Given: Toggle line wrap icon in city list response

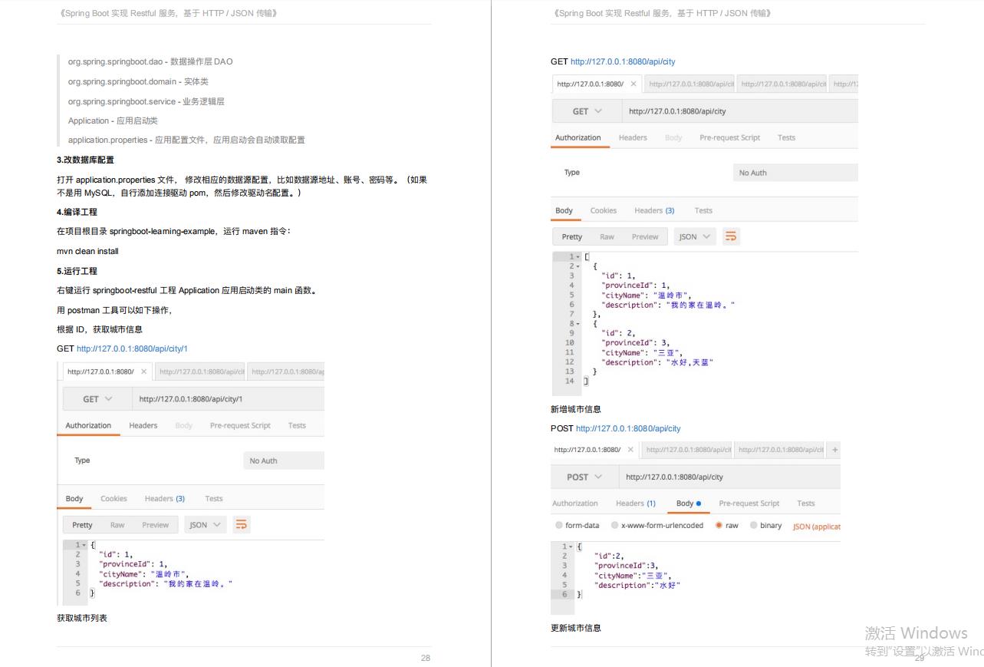Looking at the screenshot, I should click(x=732, y=236).
